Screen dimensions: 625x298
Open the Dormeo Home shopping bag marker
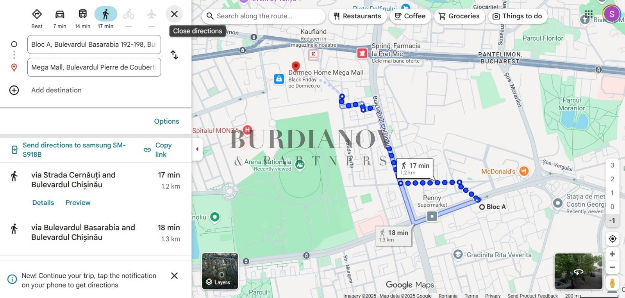point(279,79)
